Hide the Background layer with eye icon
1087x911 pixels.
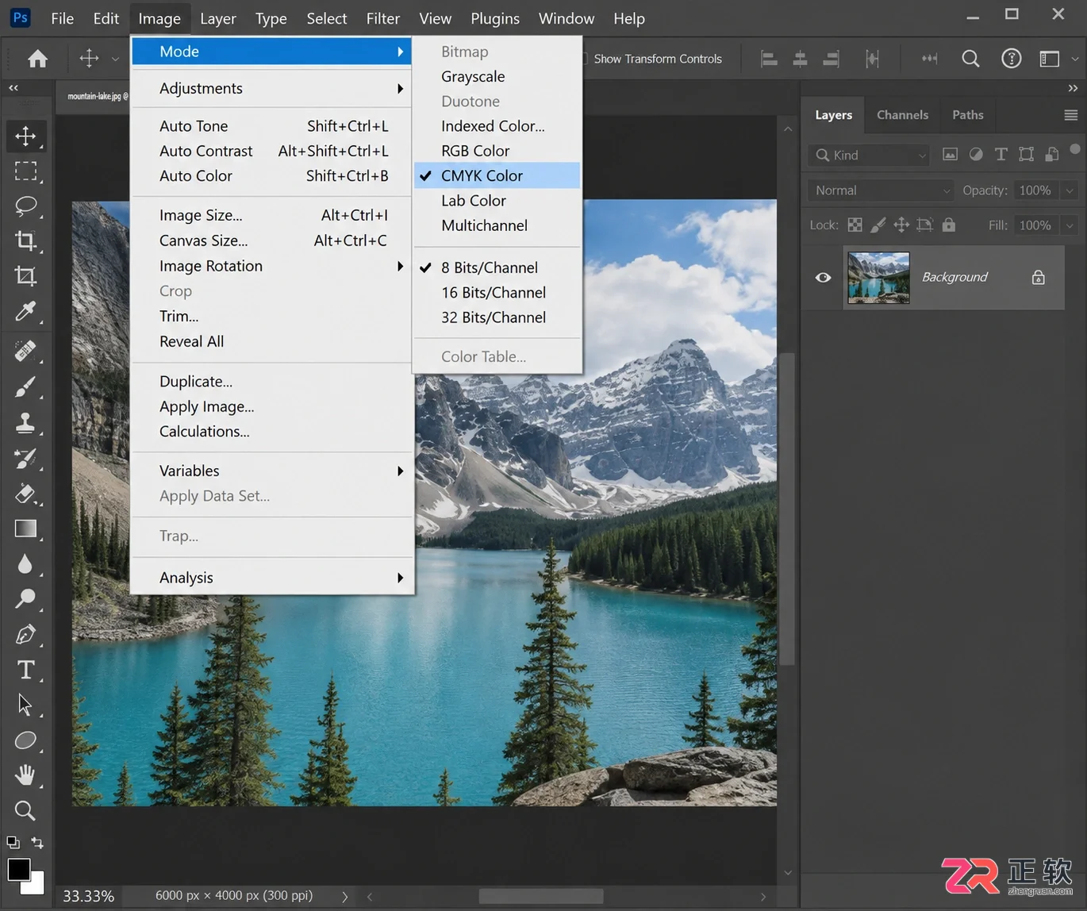(x=824, y=278)
